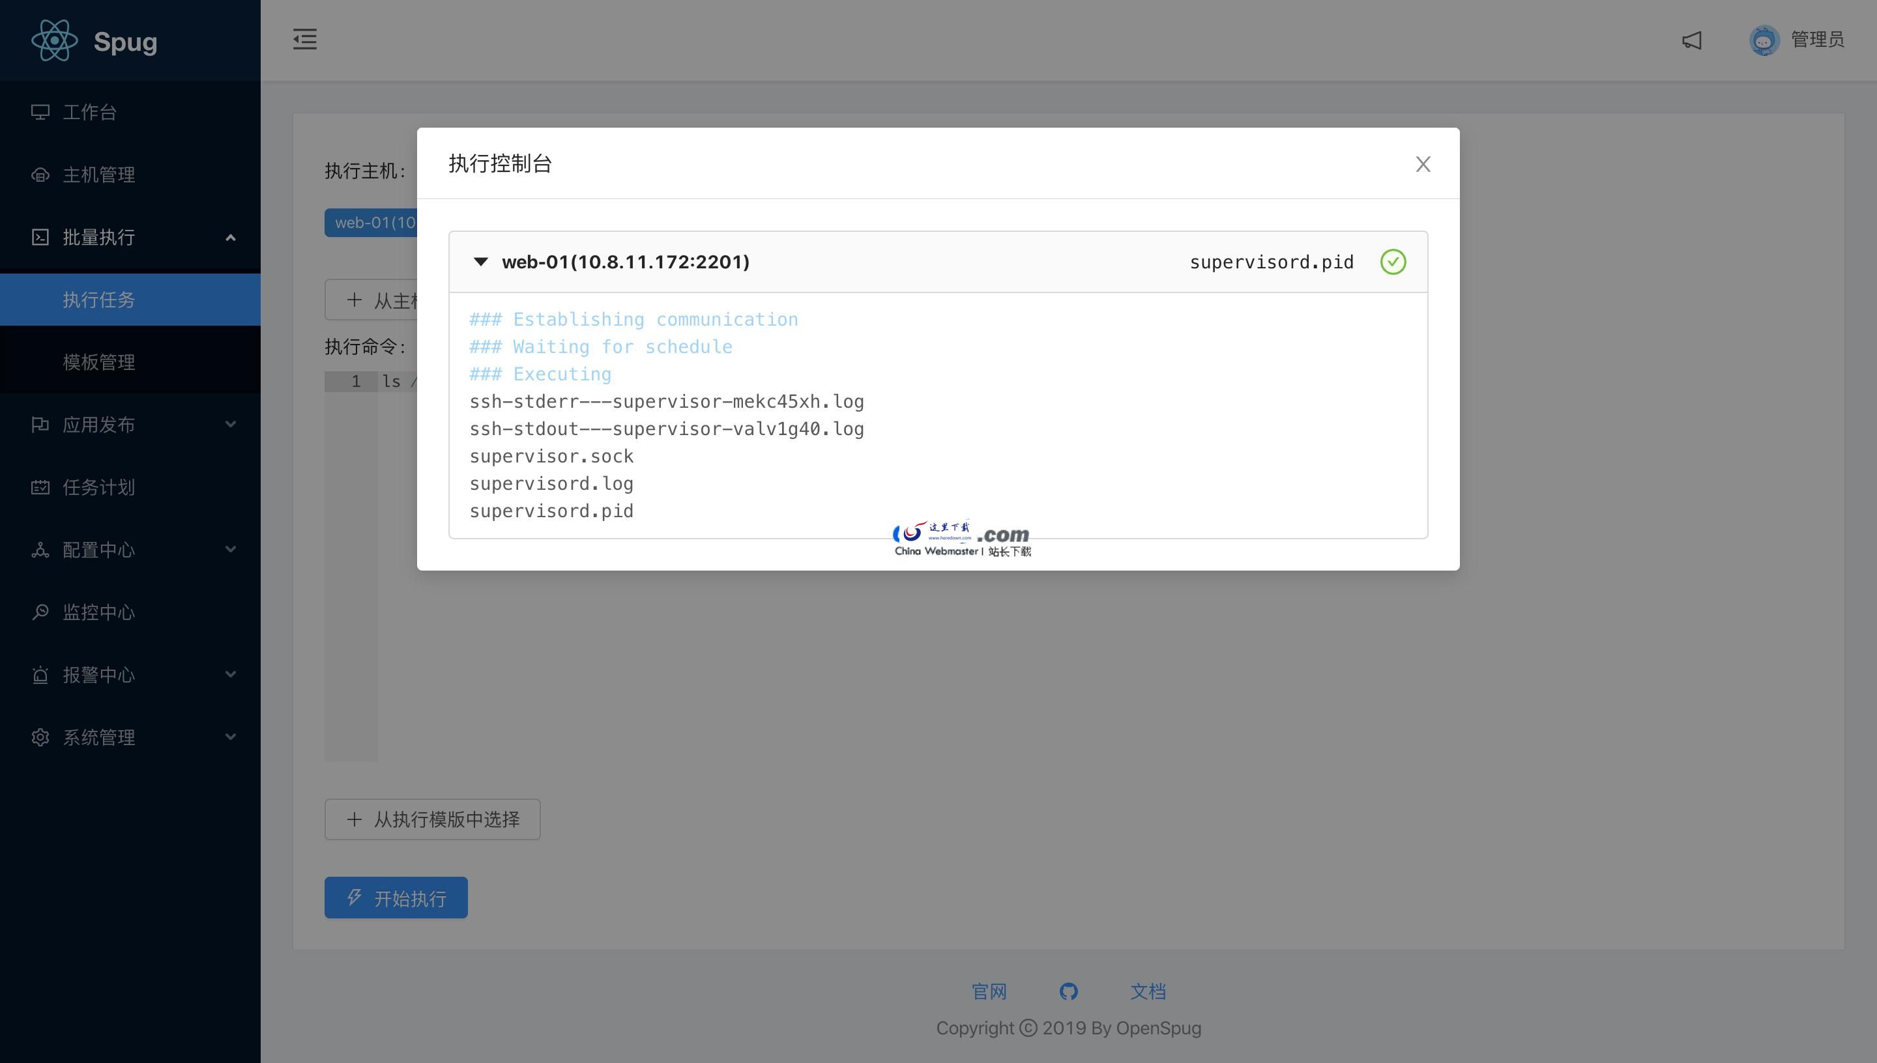Collapse the sidebar using the indent icon
This screenshot has width=1877, height=1063.
click(304, 40)
